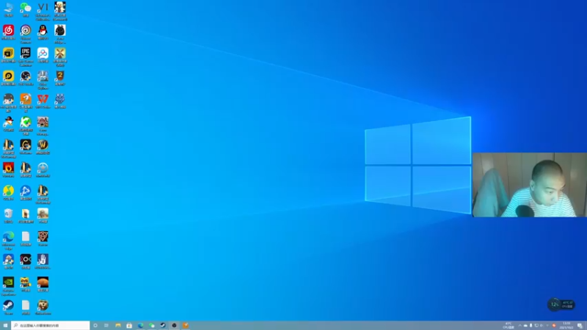
Task: Open the green Kugou-style K shortcut
Action: (x=26, y=125)
